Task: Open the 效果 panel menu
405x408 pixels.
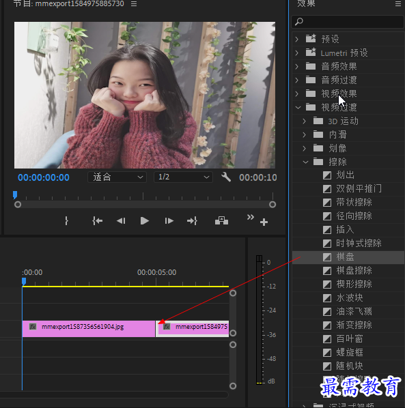Action: point(397,3)
